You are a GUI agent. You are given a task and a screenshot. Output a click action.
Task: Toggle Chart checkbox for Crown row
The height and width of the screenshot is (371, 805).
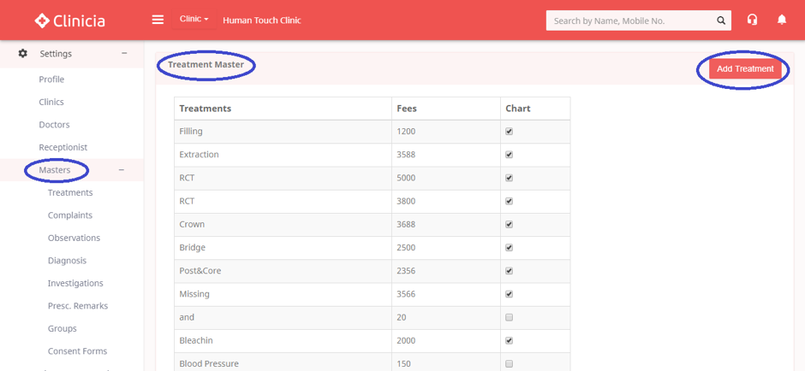(510, 225)
